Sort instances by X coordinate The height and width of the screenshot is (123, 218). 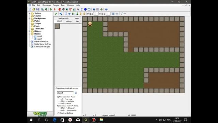click(x=73, y=14)
